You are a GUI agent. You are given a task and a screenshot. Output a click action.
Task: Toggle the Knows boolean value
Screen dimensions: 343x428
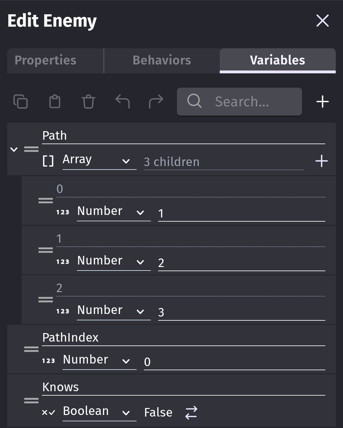[x=191, y=412]
